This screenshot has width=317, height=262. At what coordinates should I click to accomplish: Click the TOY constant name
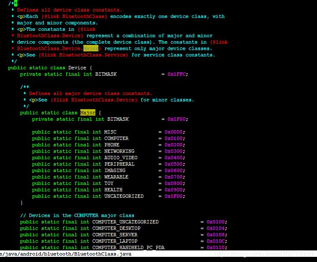pyautogui.click(x=109, y=183)
